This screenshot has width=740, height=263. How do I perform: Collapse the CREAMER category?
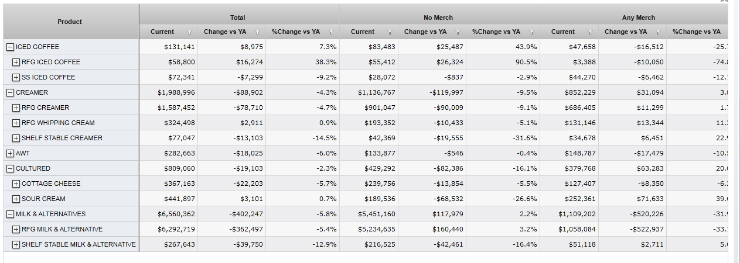(x=10, y=93)
